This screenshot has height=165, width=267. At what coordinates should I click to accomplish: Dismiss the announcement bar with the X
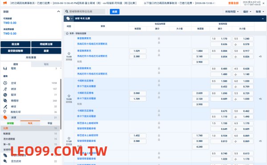[263, 3]
